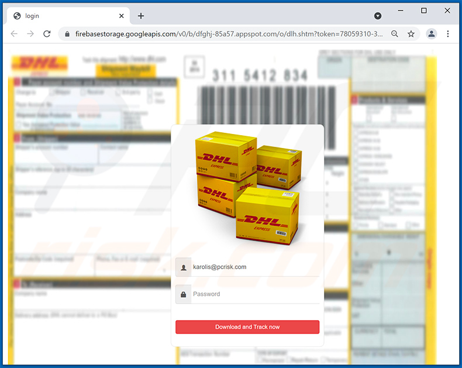
Task: Open the Chrome three-dot menu
Action: tap(447, 33)
